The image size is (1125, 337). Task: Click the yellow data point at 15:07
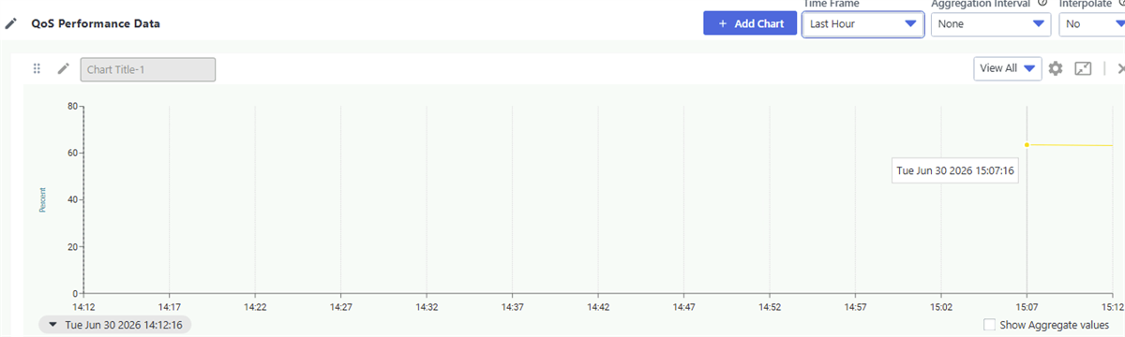pyautogui.click(x=1027, y=145)
